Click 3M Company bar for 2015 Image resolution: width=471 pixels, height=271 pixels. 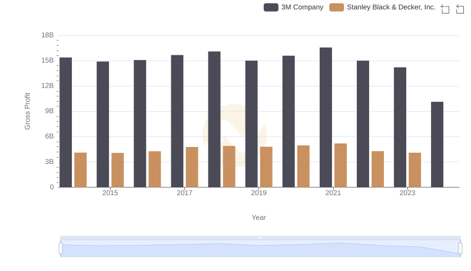tap(102, 125)
